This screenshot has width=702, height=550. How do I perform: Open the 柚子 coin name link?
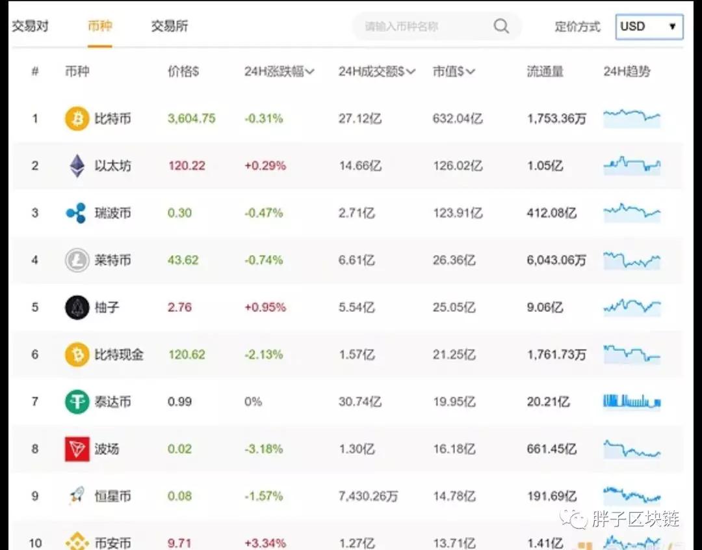coord(107,307)
